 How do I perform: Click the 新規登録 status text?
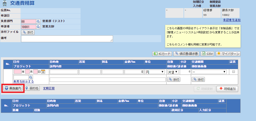(215, 2)
